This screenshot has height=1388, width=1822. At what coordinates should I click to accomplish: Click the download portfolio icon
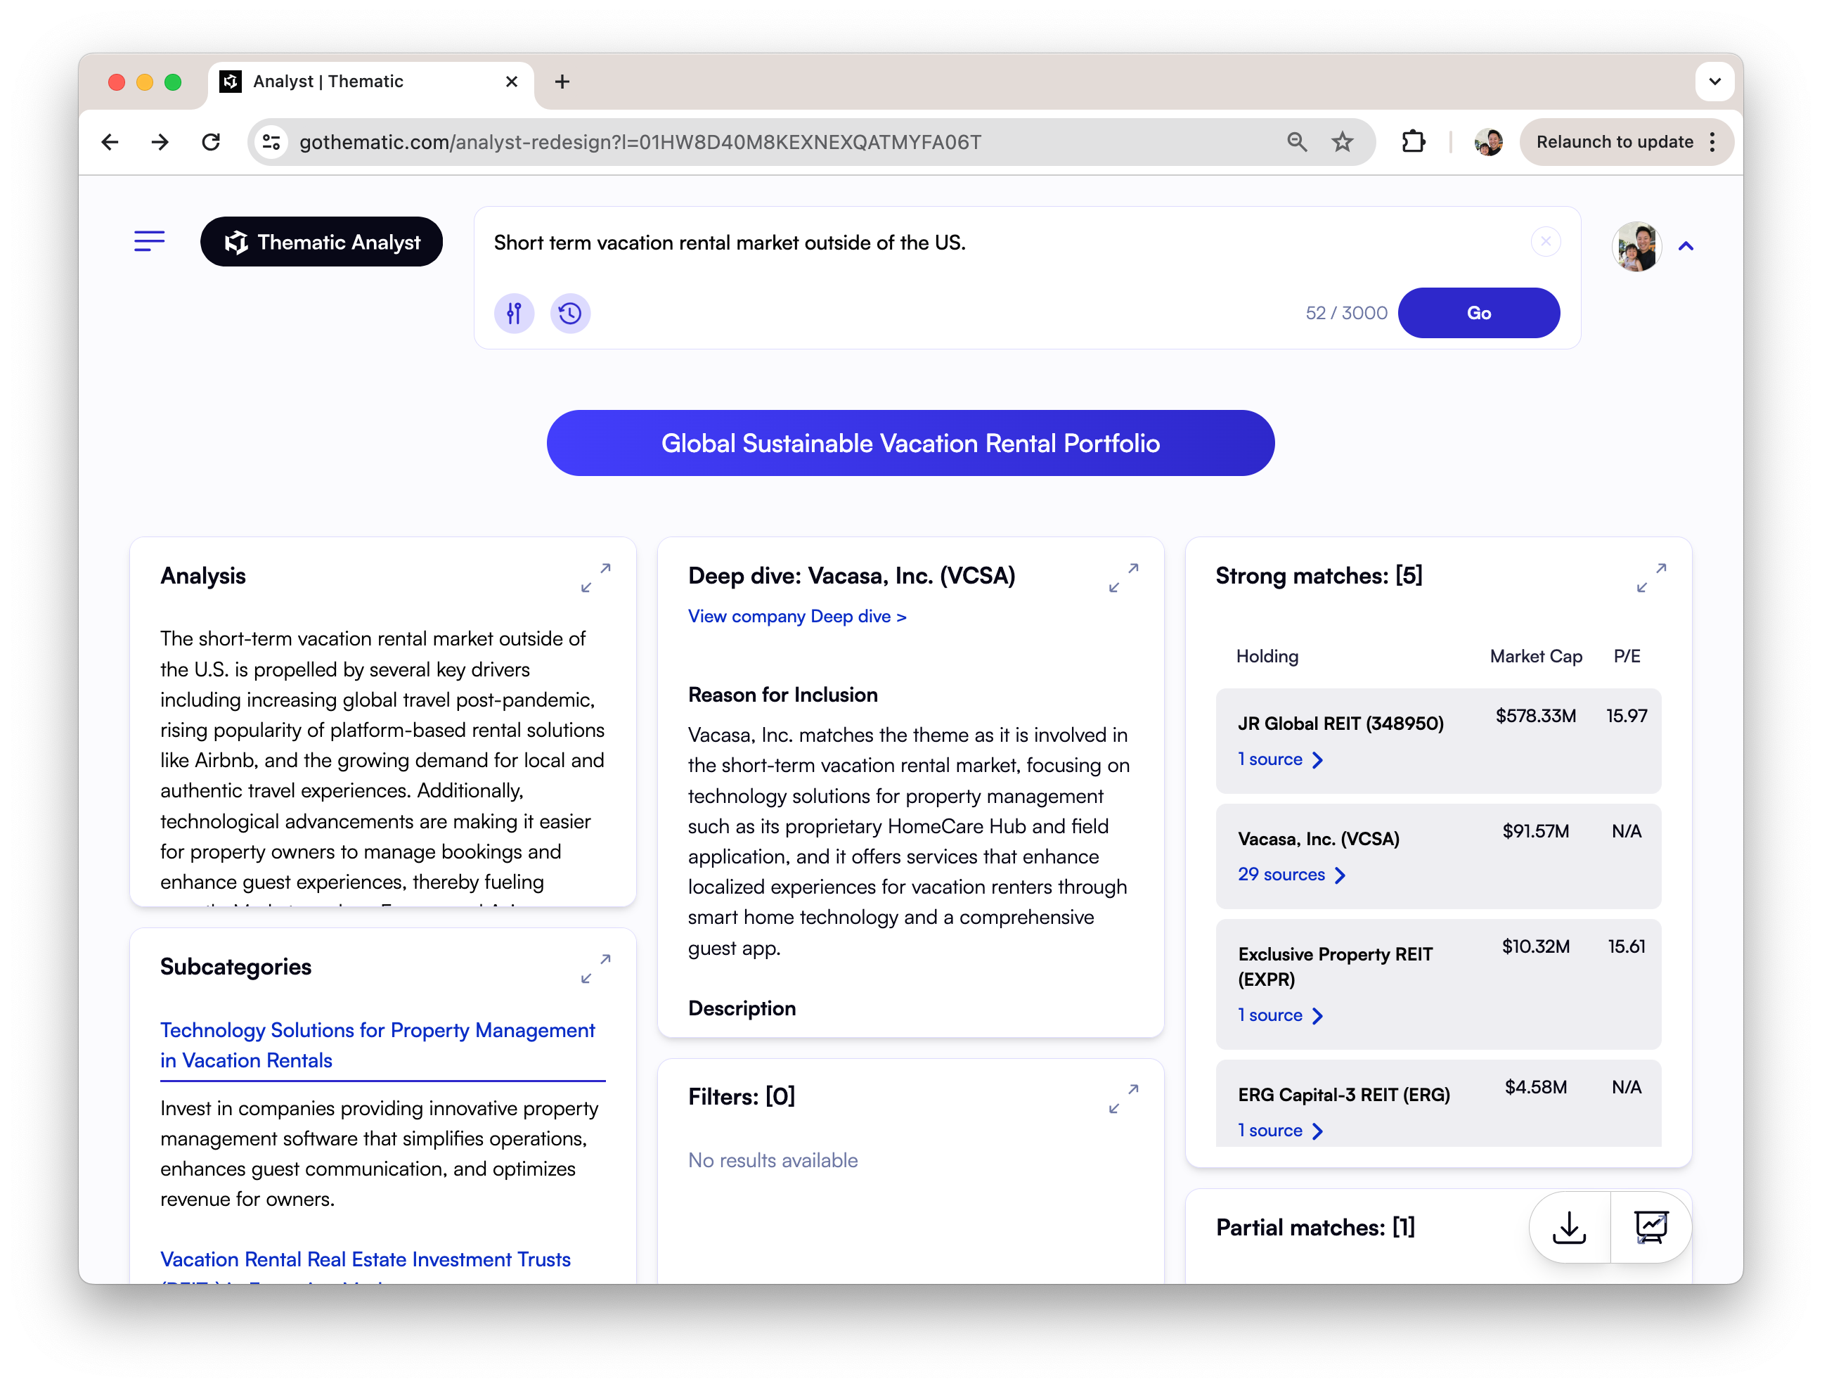pos(1568,1227)
